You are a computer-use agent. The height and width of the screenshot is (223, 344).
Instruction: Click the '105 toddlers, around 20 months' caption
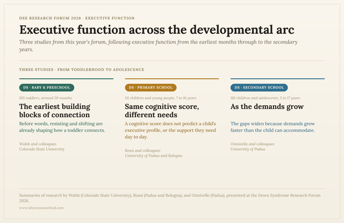click(x=46, y=98)
